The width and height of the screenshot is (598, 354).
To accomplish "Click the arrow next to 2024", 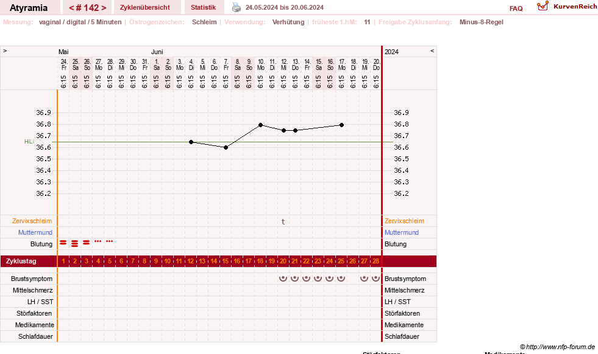I will point(432,50).
